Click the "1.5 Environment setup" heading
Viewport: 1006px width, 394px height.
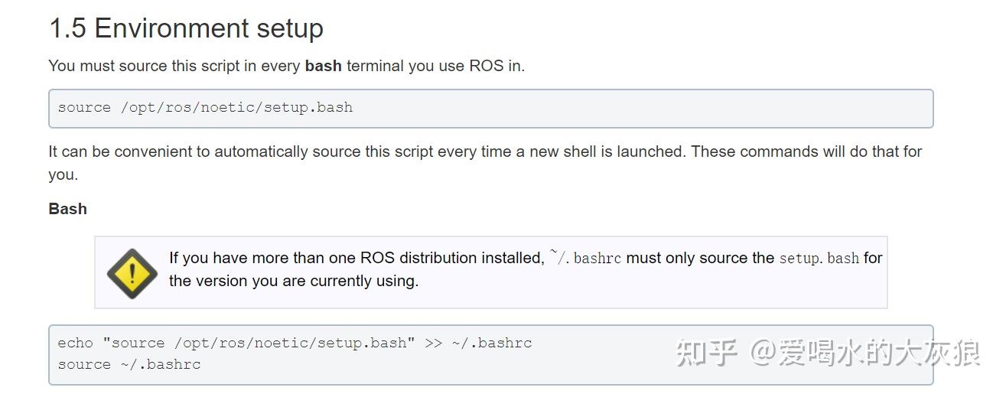186,28
